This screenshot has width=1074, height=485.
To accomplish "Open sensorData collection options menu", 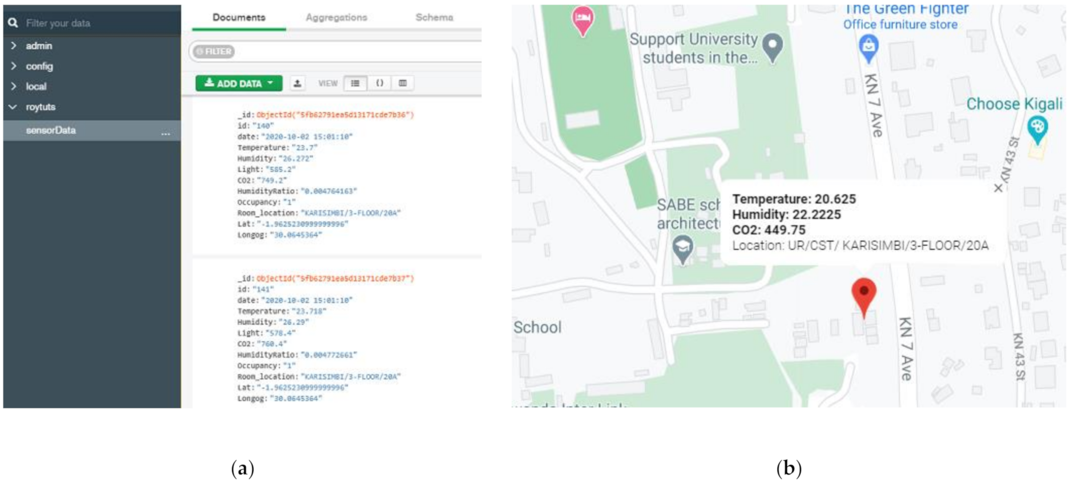I will 166,133.
